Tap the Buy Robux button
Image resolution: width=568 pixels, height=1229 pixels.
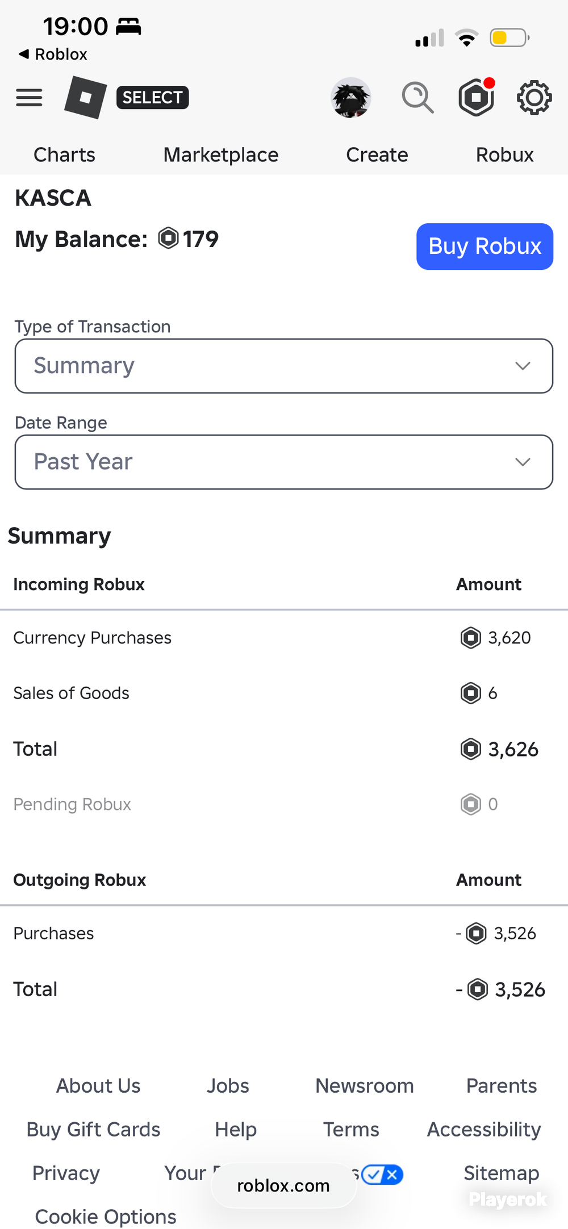coord(485,246)
